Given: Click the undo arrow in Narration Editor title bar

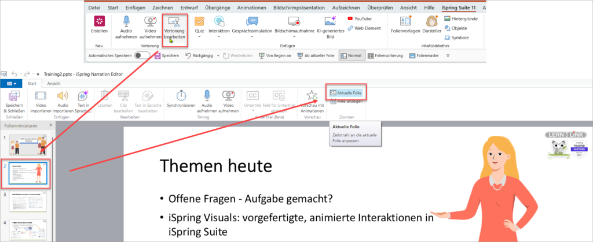Looking at the screenshot, I should pos(14,75).
